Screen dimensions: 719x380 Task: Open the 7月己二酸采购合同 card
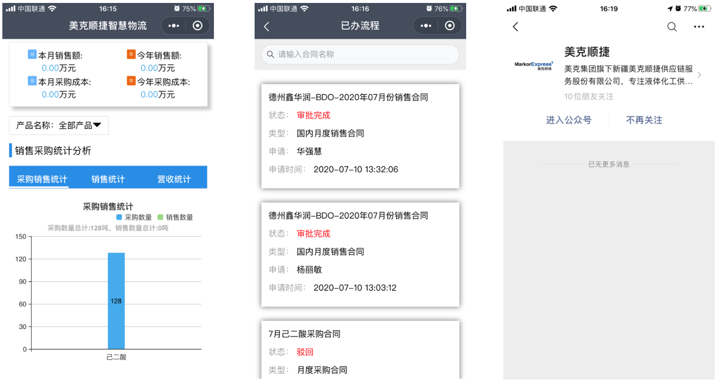[360, 350]
